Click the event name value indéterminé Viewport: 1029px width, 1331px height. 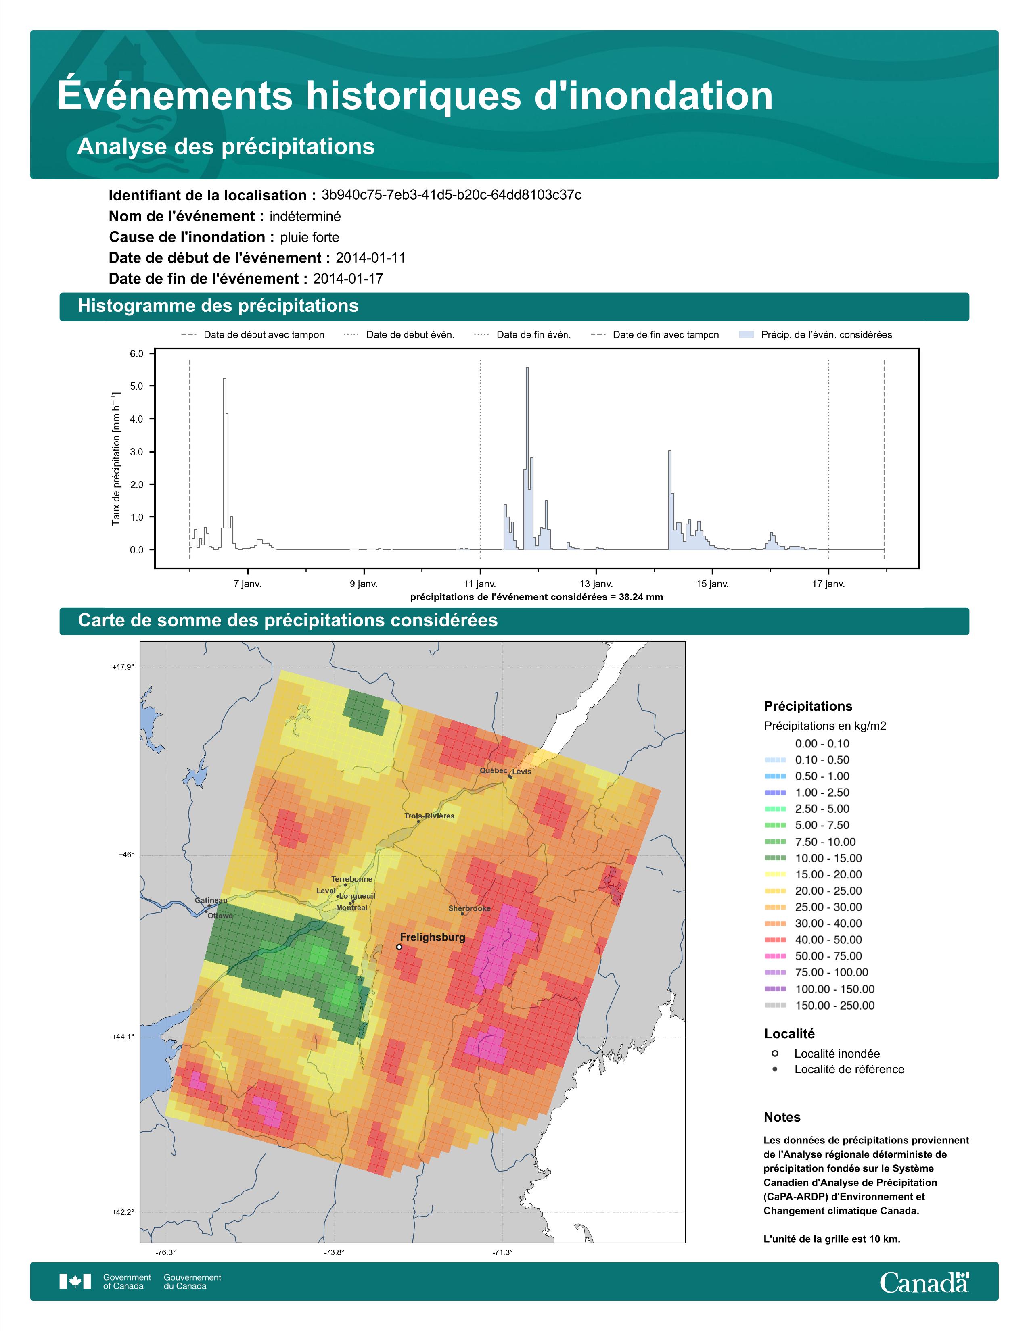click(305, 216)
